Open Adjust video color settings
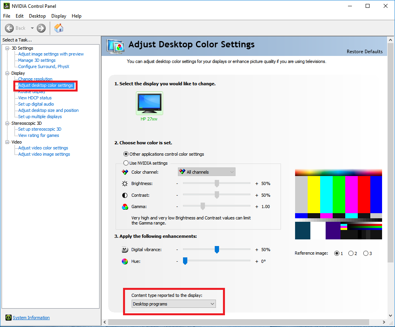Screen dimensions: 395x327 tap(43, 148)
